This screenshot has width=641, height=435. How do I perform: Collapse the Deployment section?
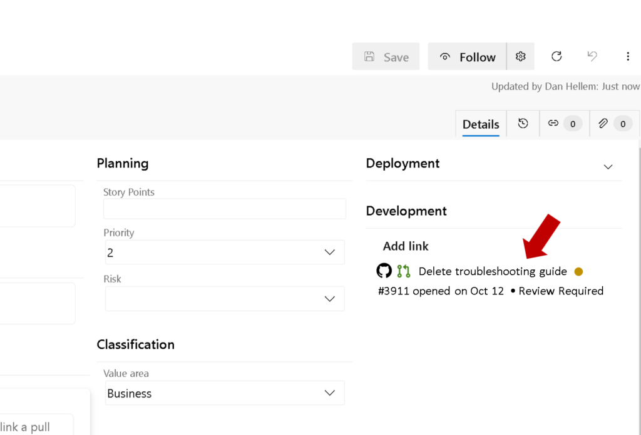(608, 167)
